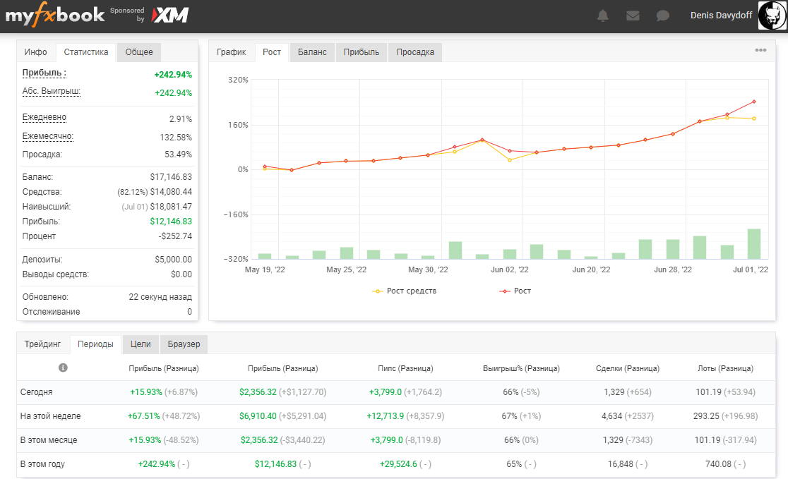The image size is (788, 479).
Task: Click the Пипс (Разница) column header
Action: [x=405, y=368]
